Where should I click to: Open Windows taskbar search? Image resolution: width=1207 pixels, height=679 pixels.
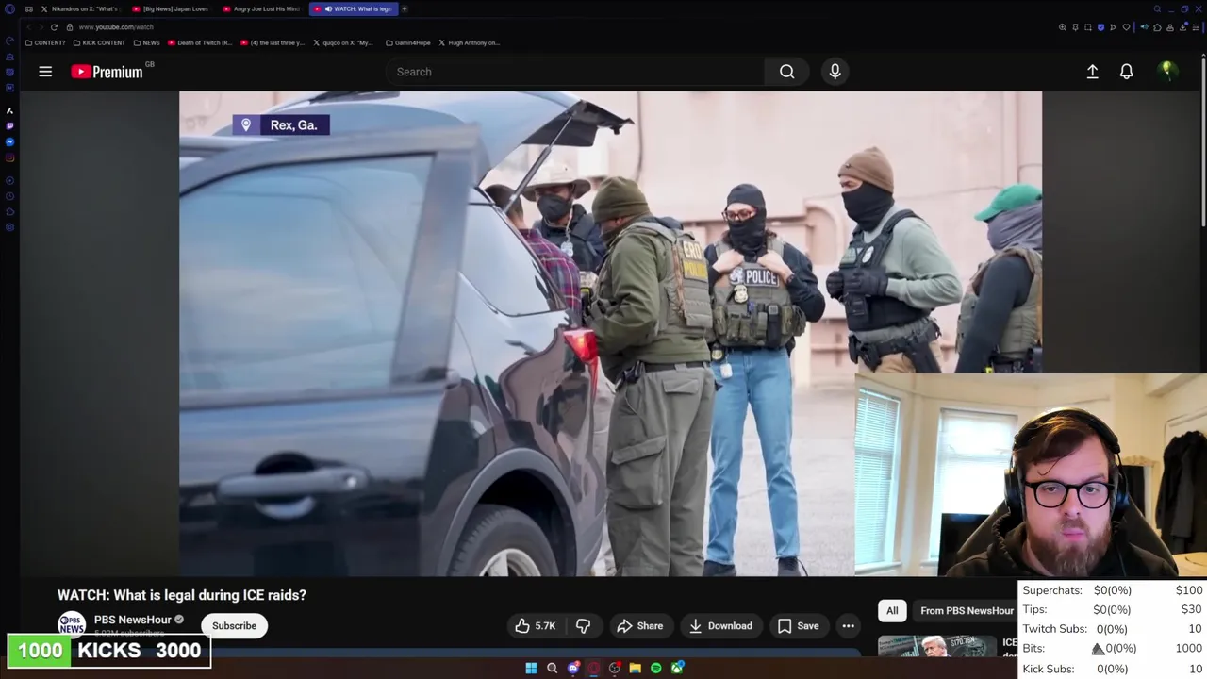point(552,668)
